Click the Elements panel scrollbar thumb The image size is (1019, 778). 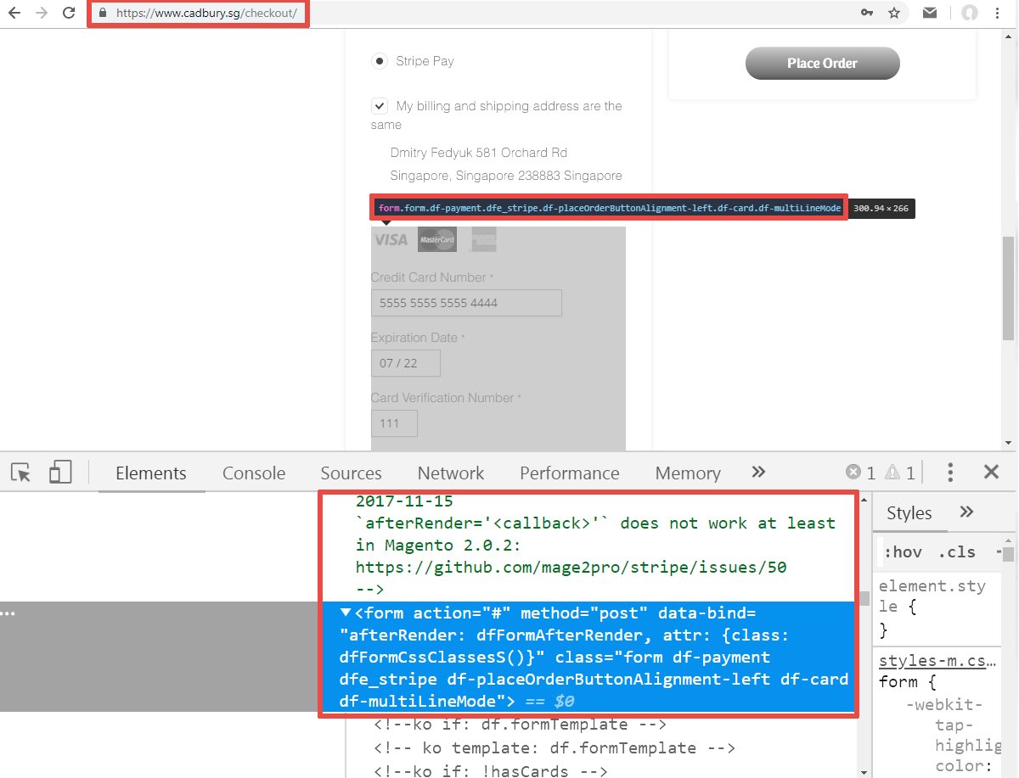[x=864, y=598]
